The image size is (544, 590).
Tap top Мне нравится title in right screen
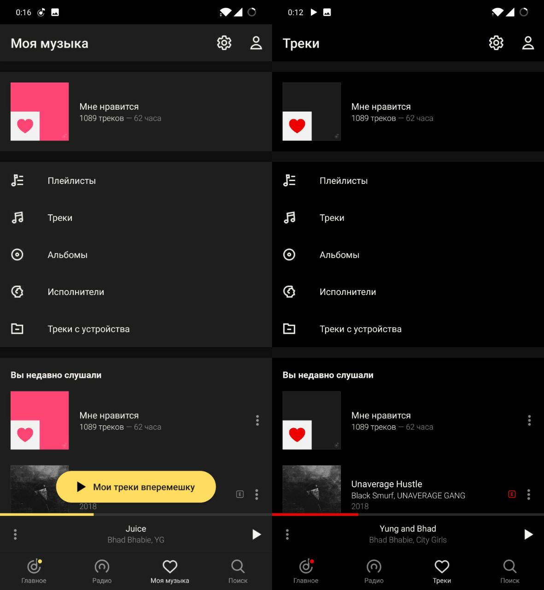click(381, 106)
